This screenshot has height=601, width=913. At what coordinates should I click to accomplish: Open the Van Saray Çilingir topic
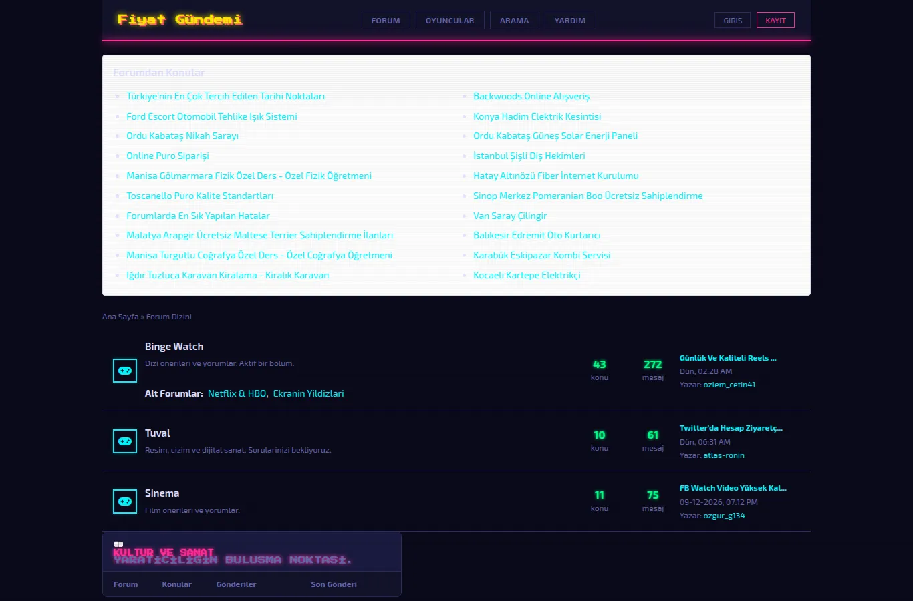click(x=510, y=216)
